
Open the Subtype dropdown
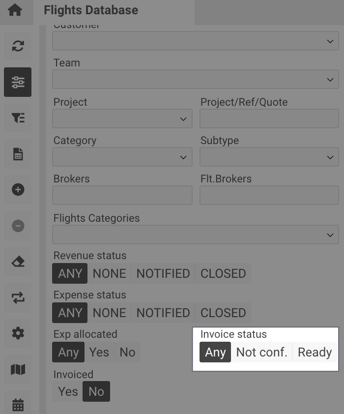click(x=269, y=157)
